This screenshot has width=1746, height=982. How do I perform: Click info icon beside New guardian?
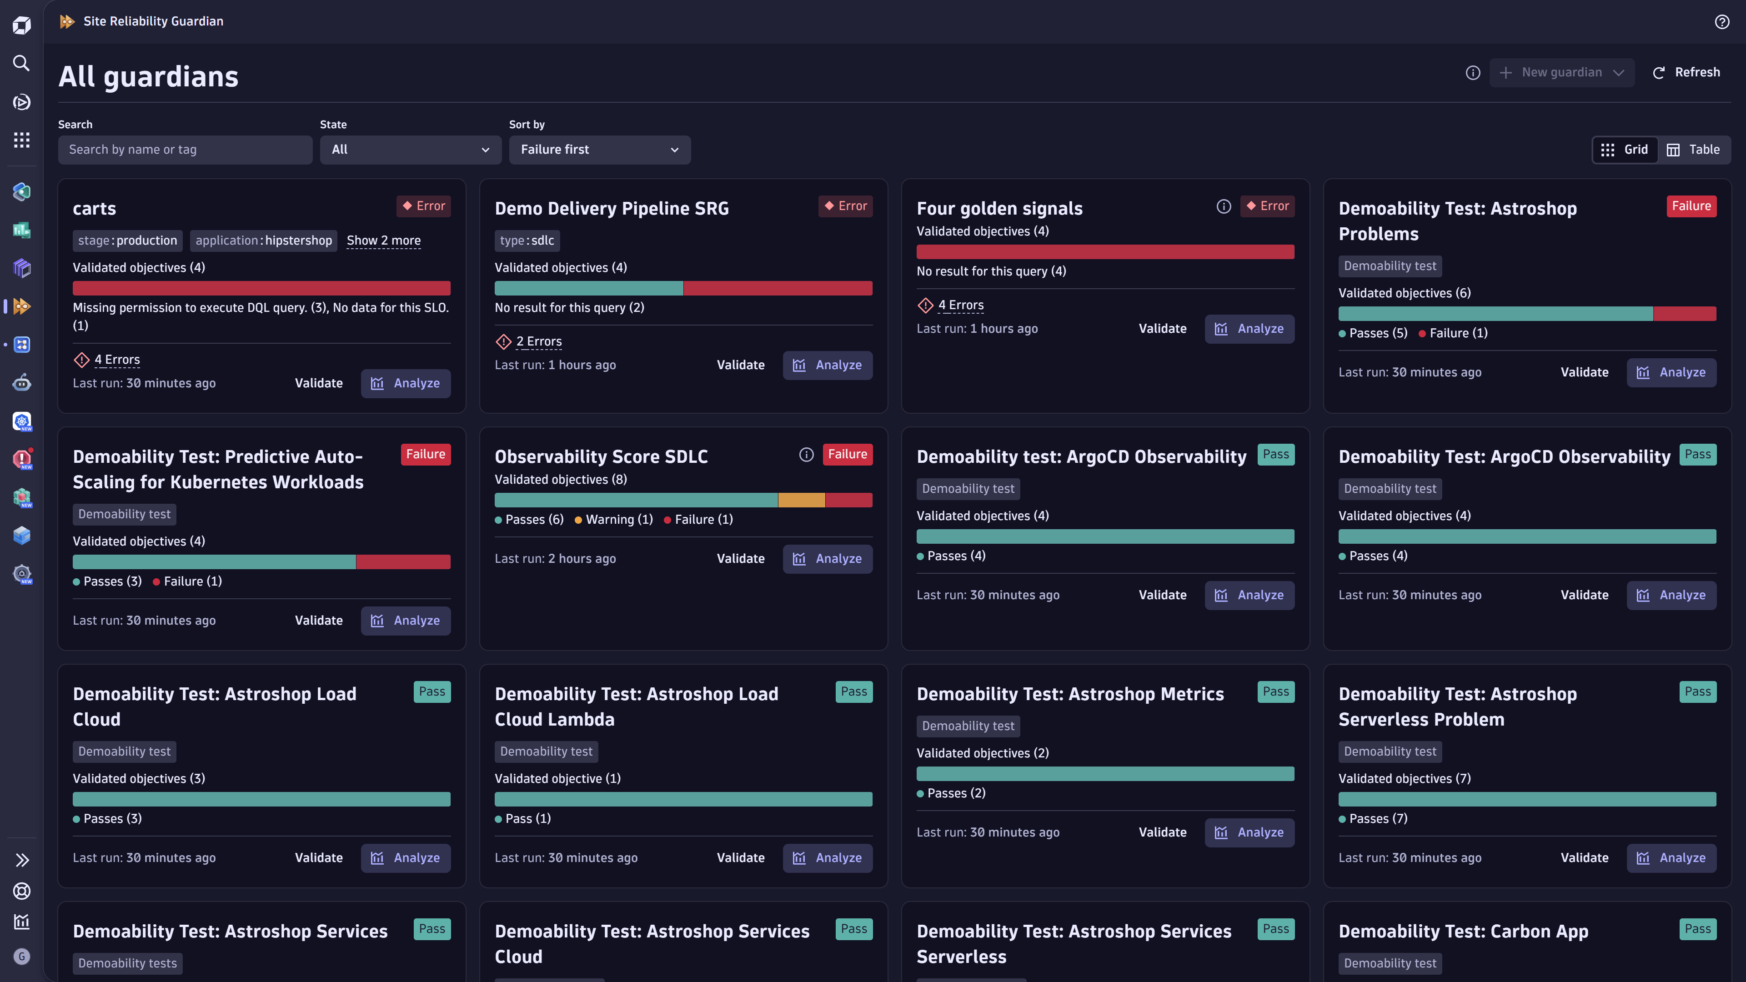coord(1472,73)
